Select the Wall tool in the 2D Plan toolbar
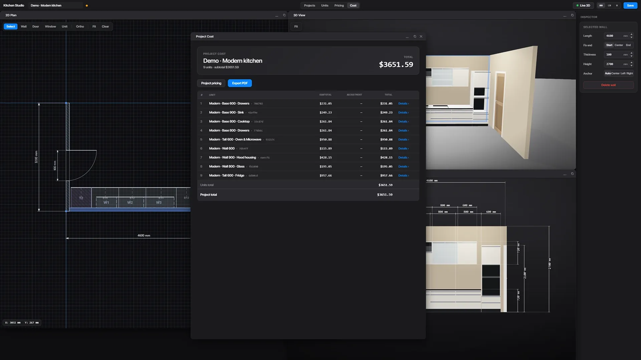Image resolution: width=641 pixels, height=360 pixels. click(24, 27)
